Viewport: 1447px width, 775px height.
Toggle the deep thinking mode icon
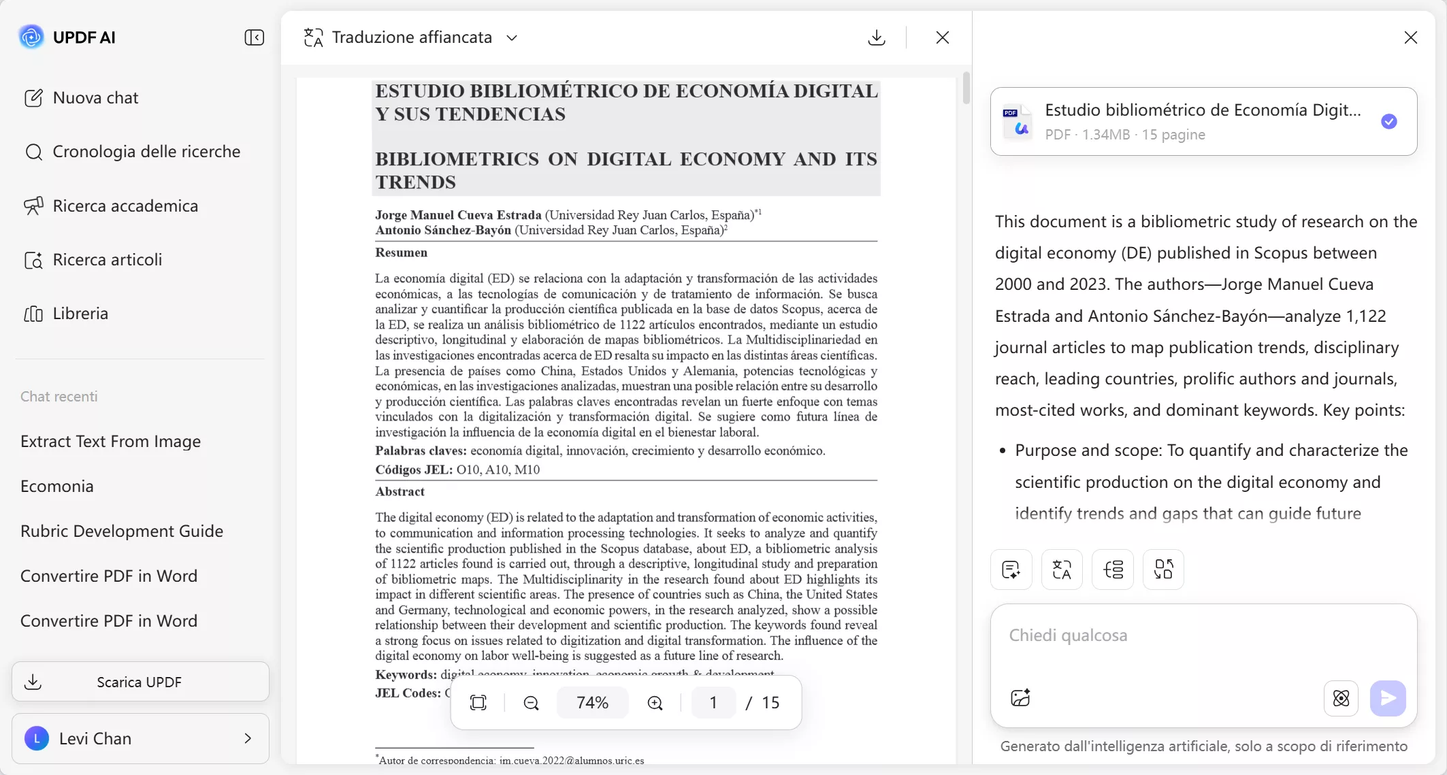1341,698
